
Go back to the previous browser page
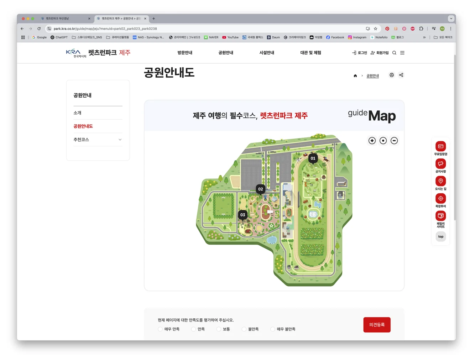point(22,28)
